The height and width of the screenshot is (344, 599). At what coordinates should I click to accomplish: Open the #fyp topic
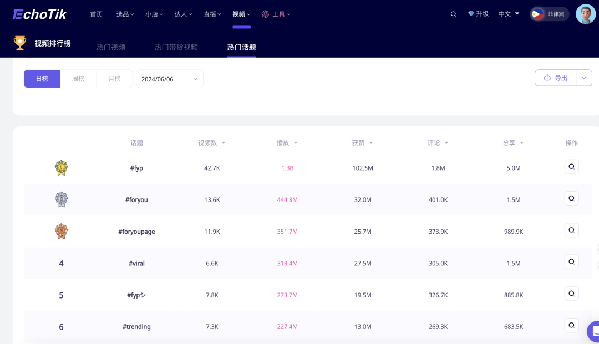click(x=136, y=168)
